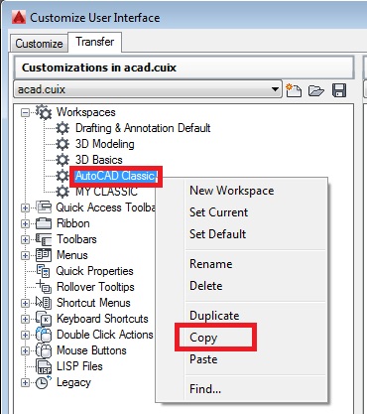The width and height of the screenshot is (367, 414).
Task: Select LISP Files in the tree
Action: pyautogui.click(x=79, y=366)
